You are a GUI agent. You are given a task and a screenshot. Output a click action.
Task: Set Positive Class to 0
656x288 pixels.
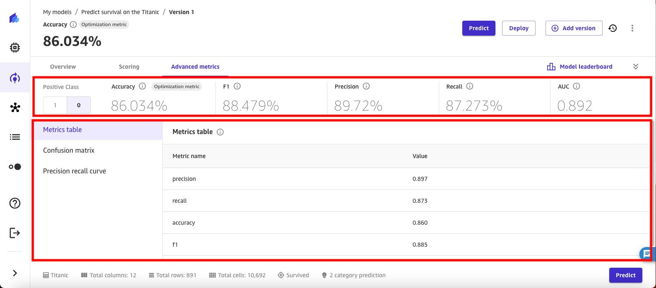[x=79, y=105]
